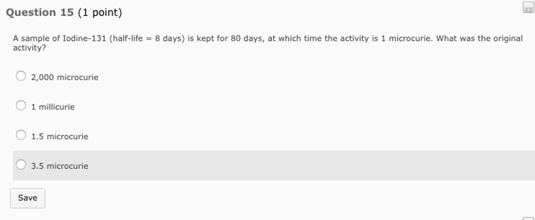Select the 2,000 microcurie answer option
Image resolution: width=535 pixels, height=220 pixels.
click(21, 76)
